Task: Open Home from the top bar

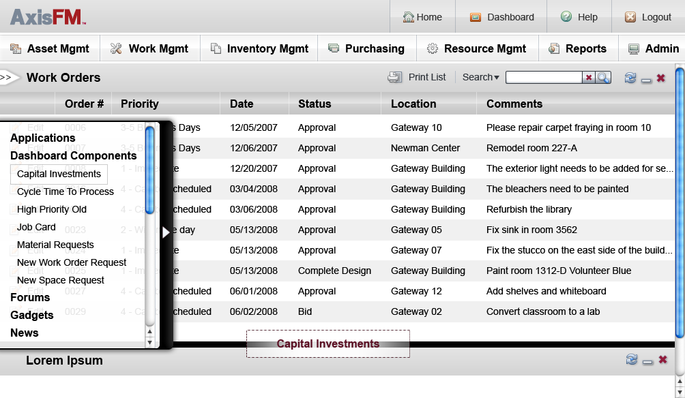Action: (422, 17)
